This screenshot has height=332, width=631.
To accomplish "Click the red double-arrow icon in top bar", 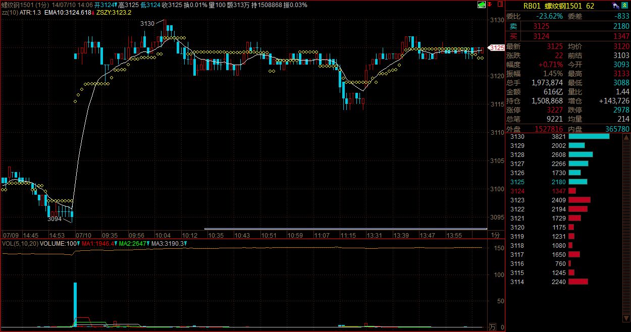I will pos(490,5).
